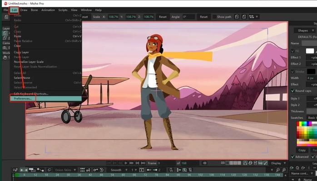The width and height of the screenshot is (317, 181).
Task: Toggle the Stroke checkbox
Action: tap(293, 71)
